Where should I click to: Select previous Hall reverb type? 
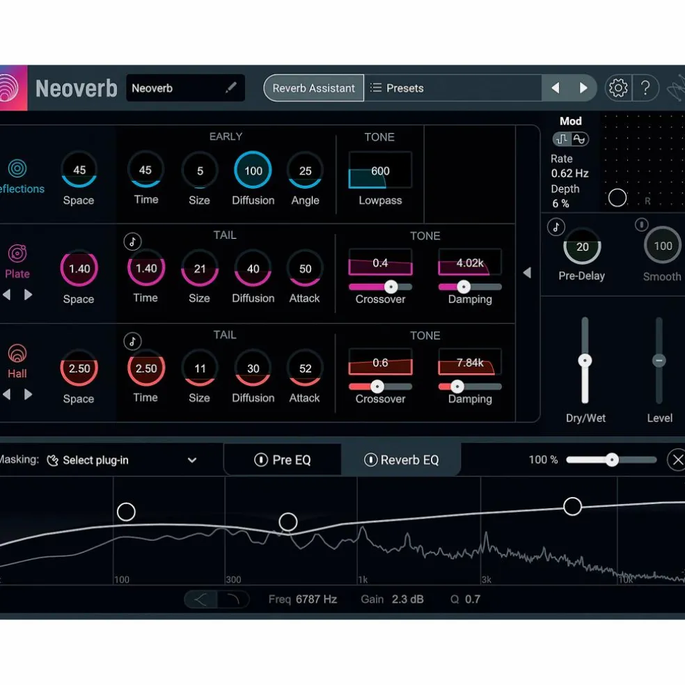pos(6,395)
